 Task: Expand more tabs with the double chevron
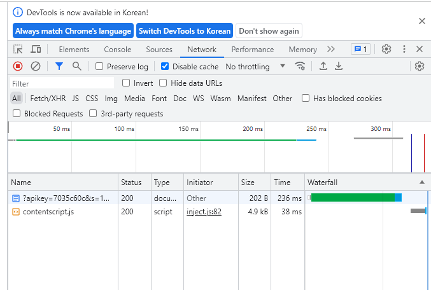click(331, 49)
